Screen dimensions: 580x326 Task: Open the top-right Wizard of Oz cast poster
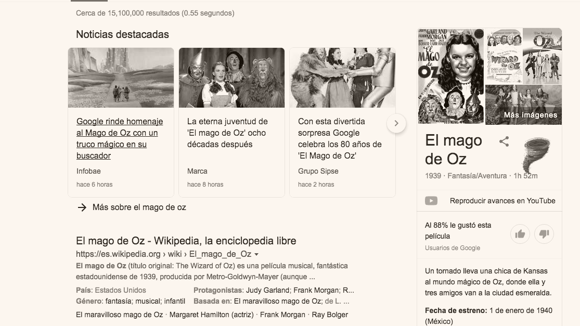pos(542,56)
